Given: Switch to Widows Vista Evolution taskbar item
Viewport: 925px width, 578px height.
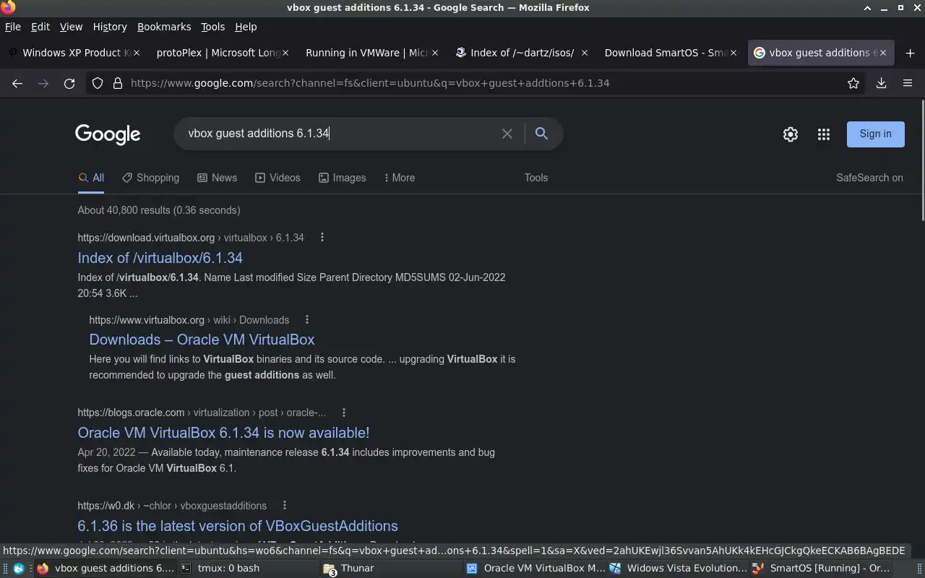Looking at the screenshot, I should (x=678, y=569).
